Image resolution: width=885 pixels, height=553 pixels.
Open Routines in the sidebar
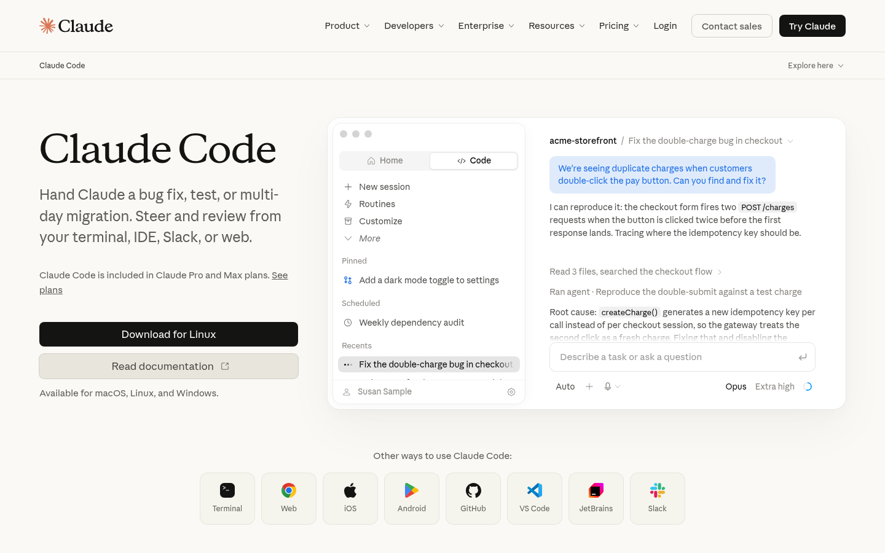[377, 204]
